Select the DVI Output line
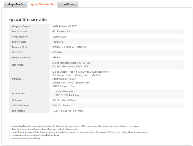 click(76, 75)
